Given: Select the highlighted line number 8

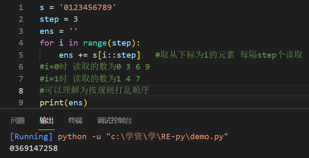Looking at the screenshot, I should click(21, 91).
